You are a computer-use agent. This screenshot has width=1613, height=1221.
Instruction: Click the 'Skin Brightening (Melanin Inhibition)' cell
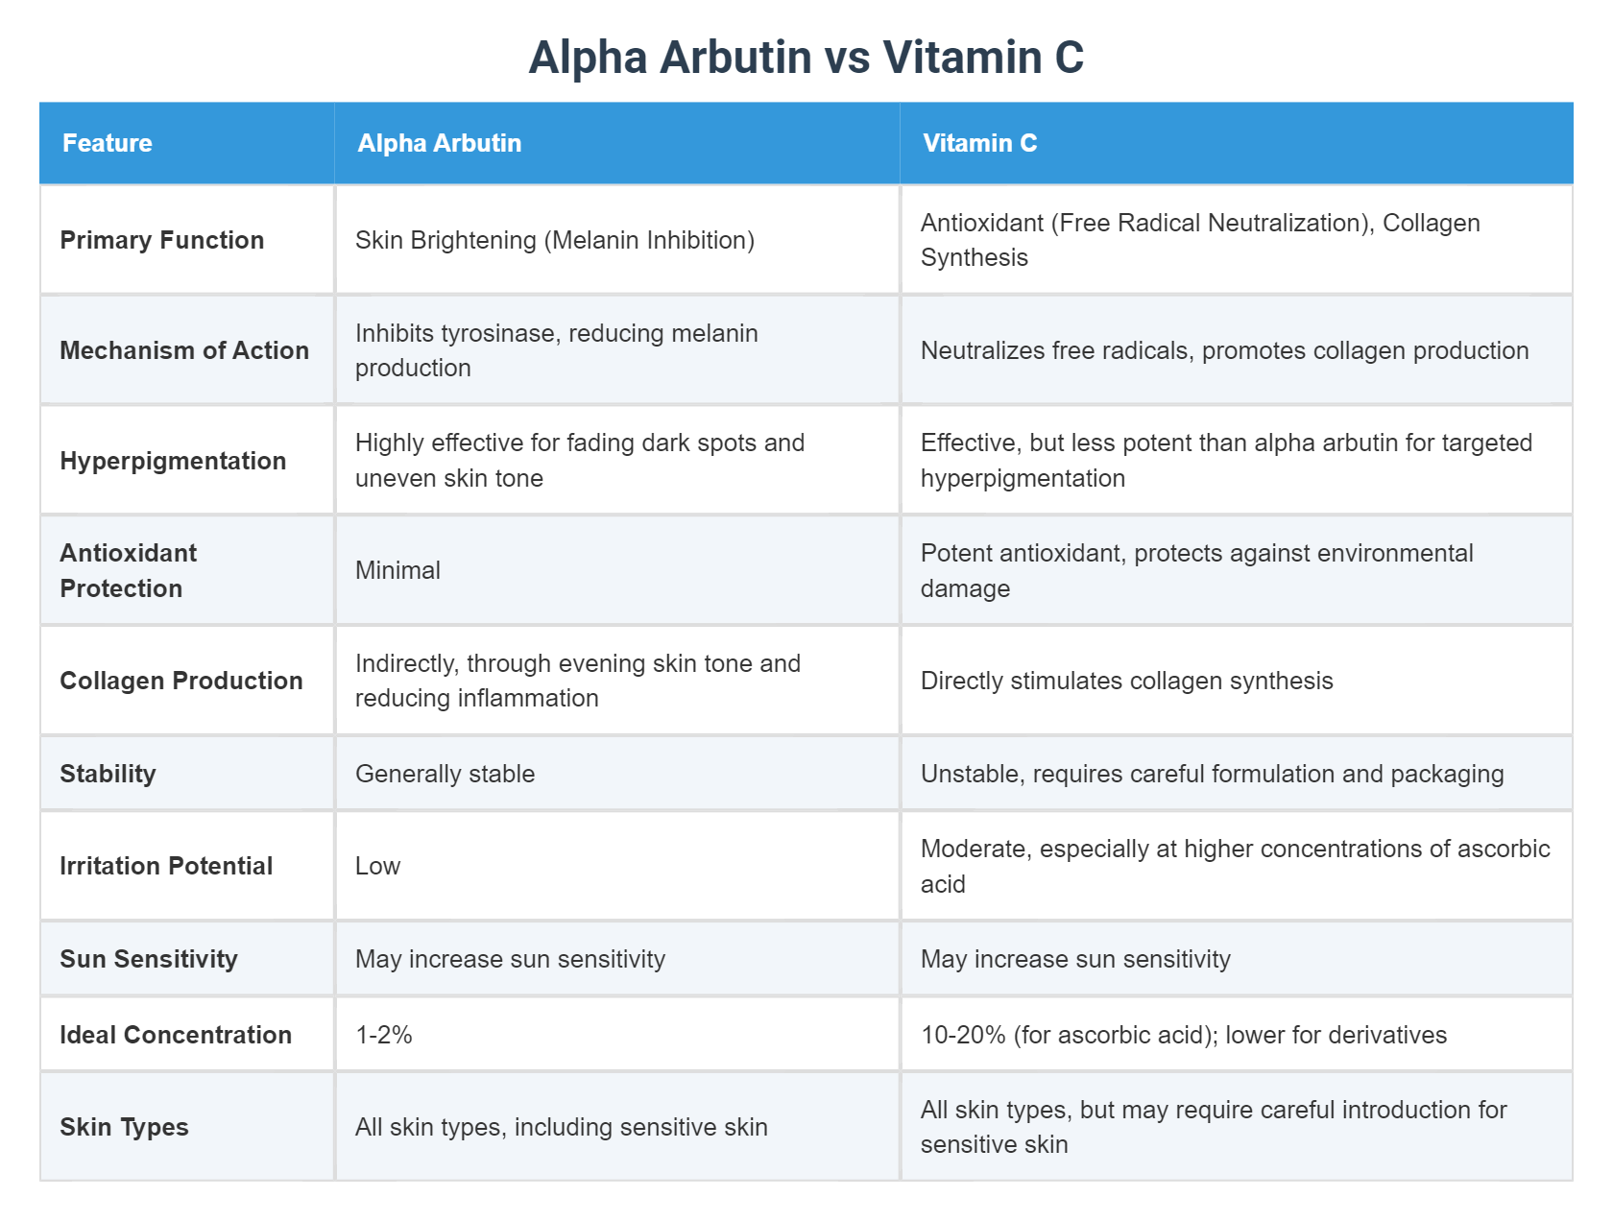click(555, 240)
